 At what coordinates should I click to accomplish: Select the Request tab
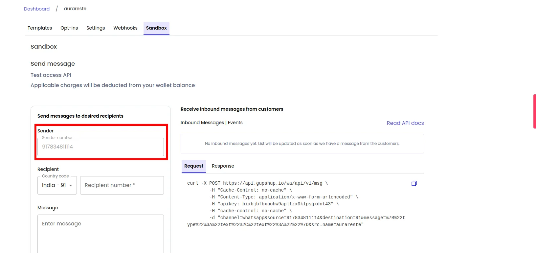tap(194, 166)
